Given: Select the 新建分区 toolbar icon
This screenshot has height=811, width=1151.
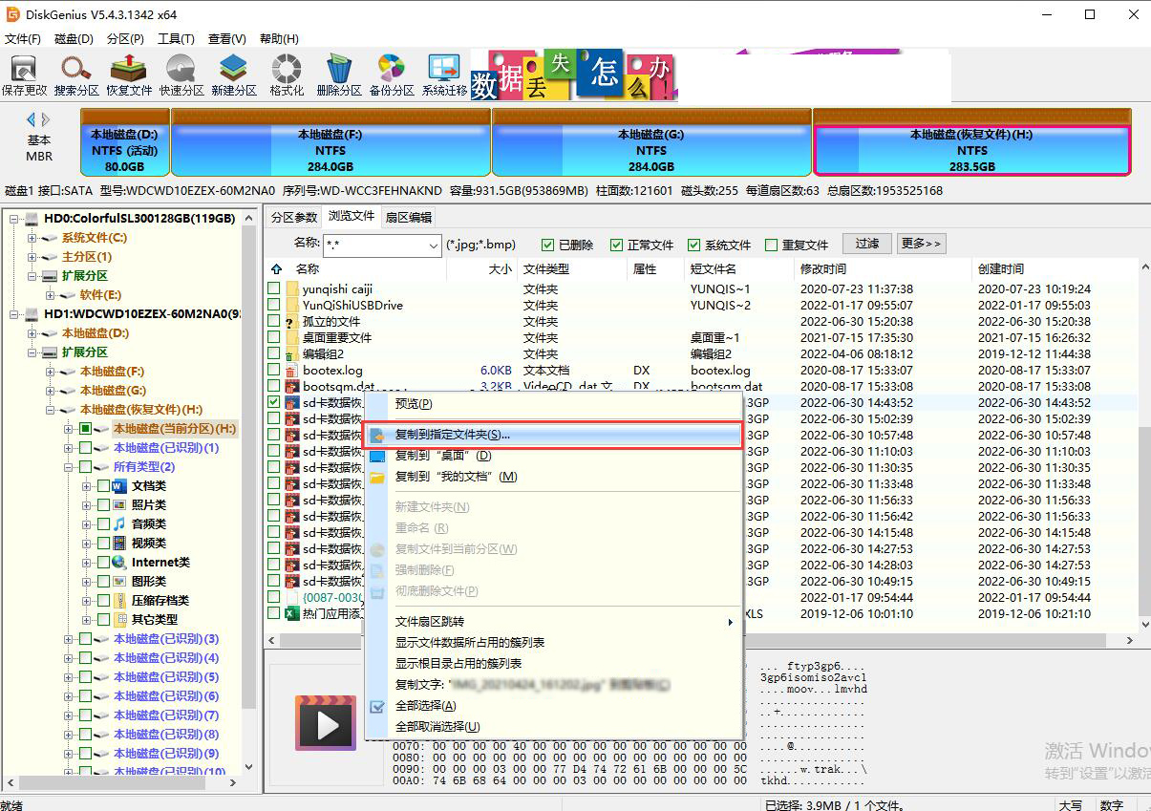Looking at the screenshot, I should [234, 69].
